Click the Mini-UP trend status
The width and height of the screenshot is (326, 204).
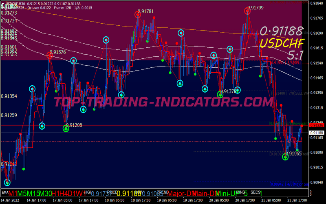[227, 193]
